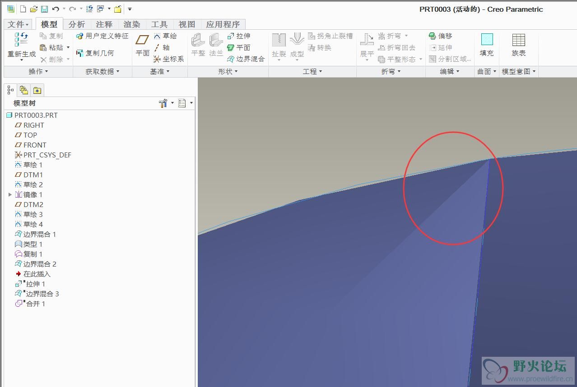Select the 平面 tool in 形状 group
The image size is (577, 387).
(239, 47)
